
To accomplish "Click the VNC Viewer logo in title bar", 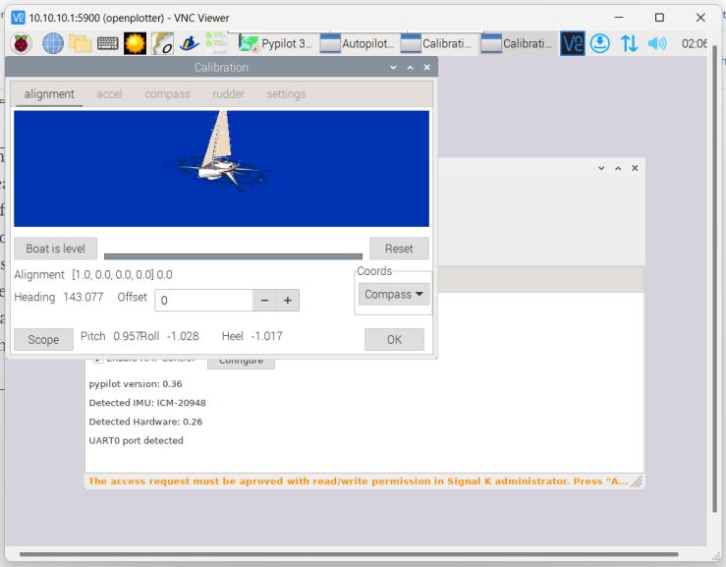I will [18, 18].
